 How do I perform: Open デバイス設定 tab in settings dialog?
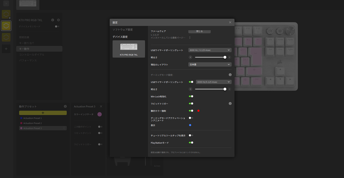[120, 37]
